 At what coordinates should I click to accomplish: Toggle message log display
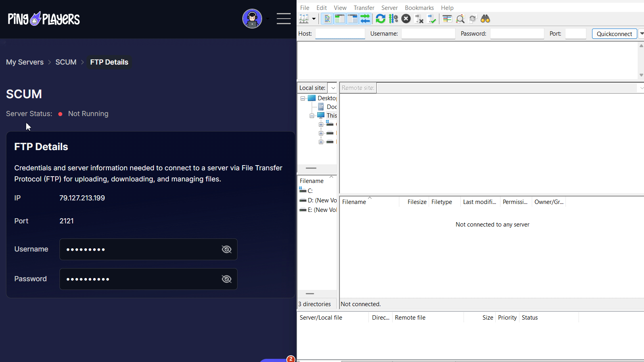point(327,19)
